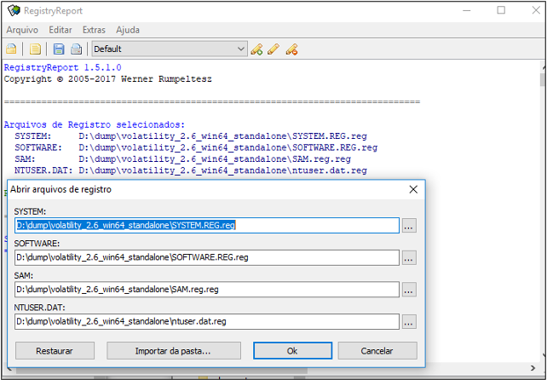The height and width of the screenshot is (380, 547).
Task: Open the Arquivo menu
Action: (22, 30)
